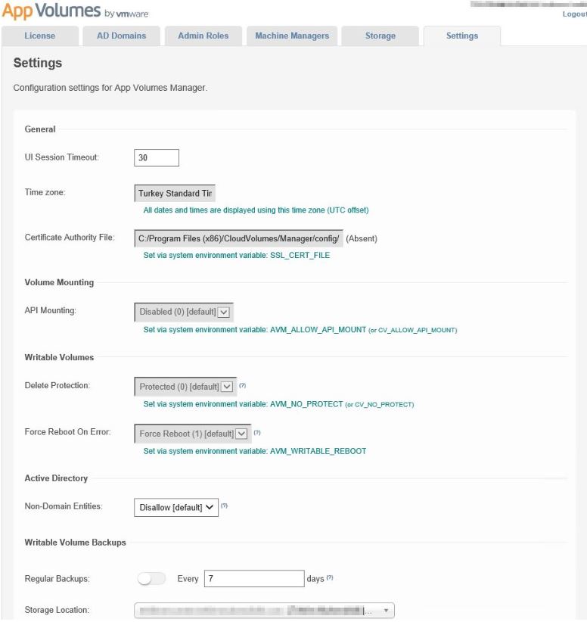Viewport: 587px width, 622px height.
Task: Switch to the AD Domains tab
Action: tap(121, 36)
